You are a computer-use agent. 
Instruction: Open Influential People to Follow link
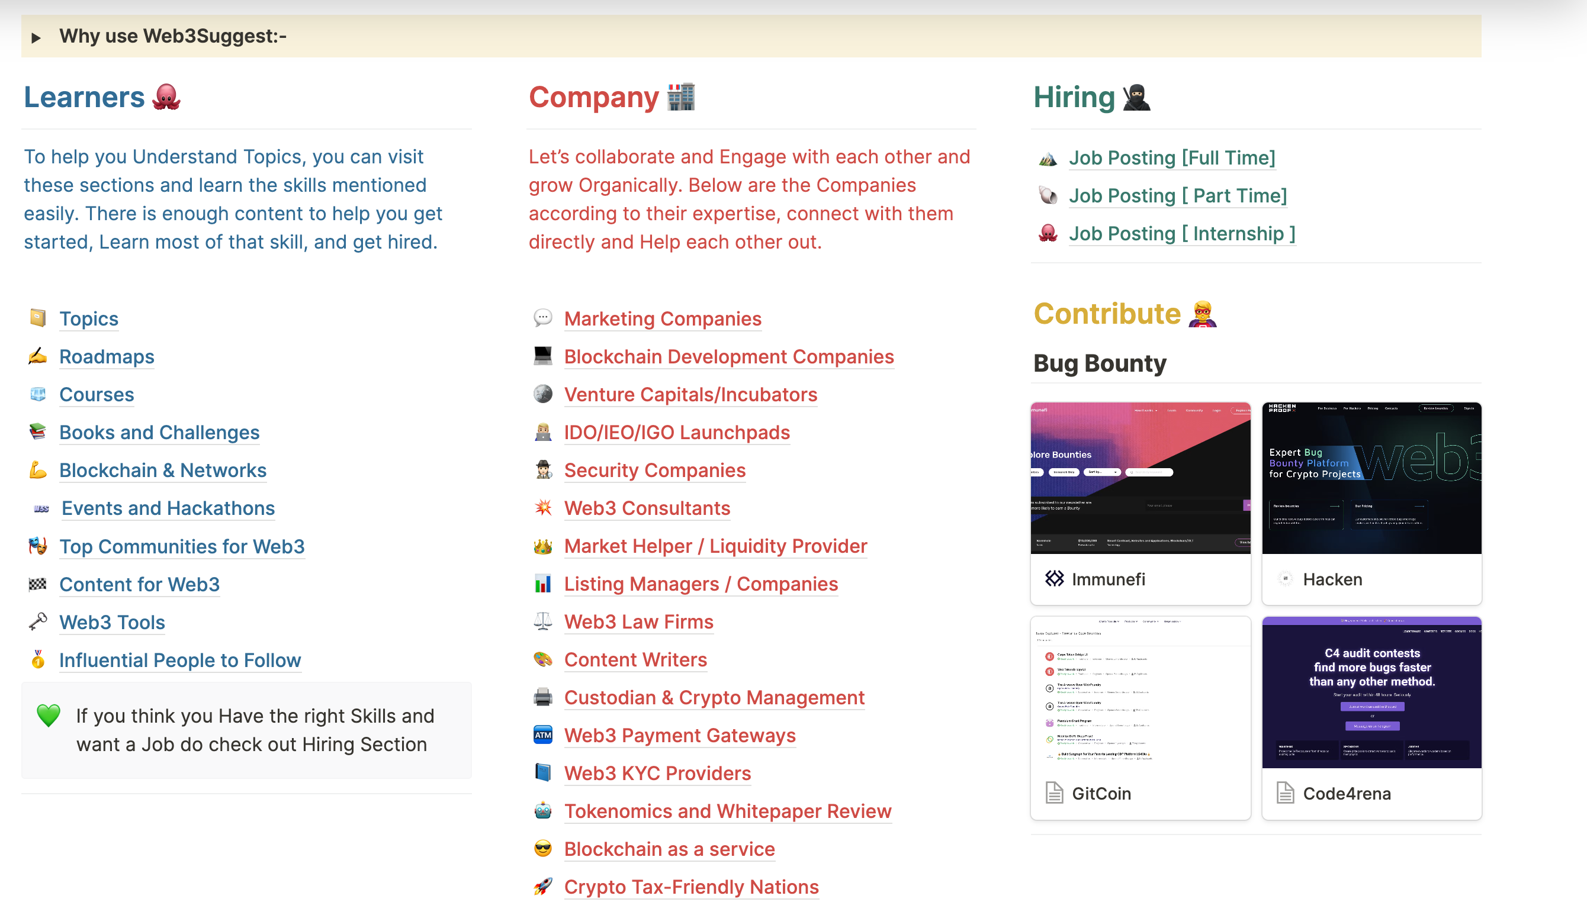[x=181, y=661]
